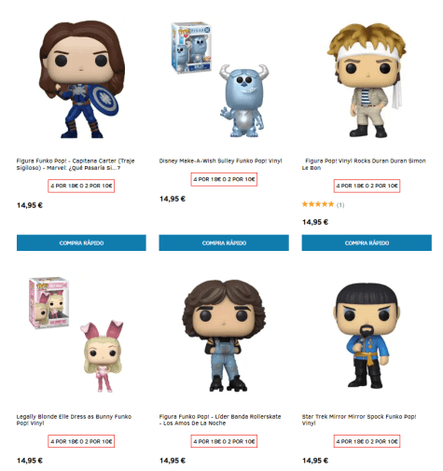Click the five-star rating under Simon Le Bon
Image resolution: width=443 pixels, height=471 pixels.
(x=318, y=204)
